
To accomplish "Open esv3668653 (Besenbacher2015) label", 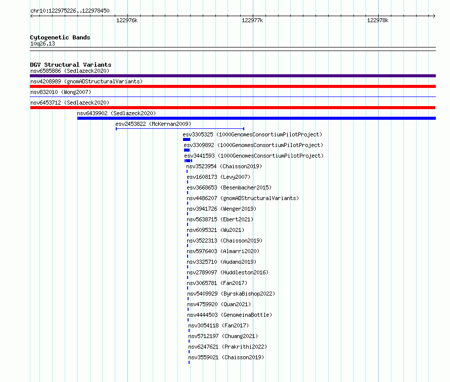I will coord(229,187).
